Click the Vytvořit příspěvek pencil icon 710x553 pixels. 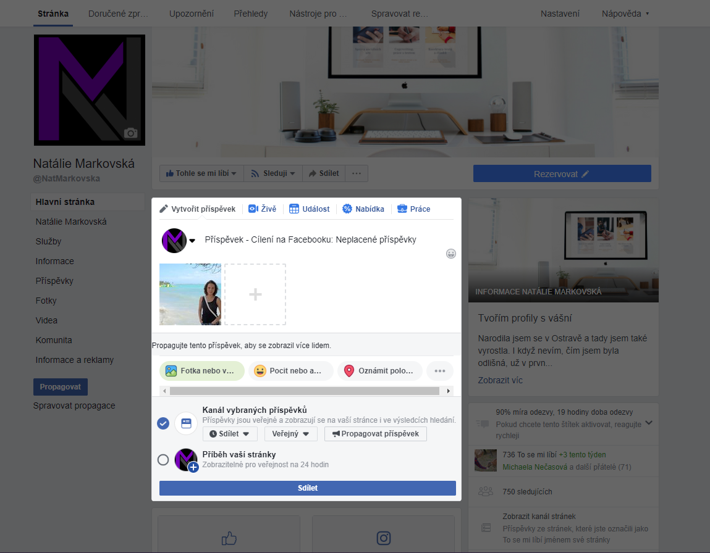[164, 209]
